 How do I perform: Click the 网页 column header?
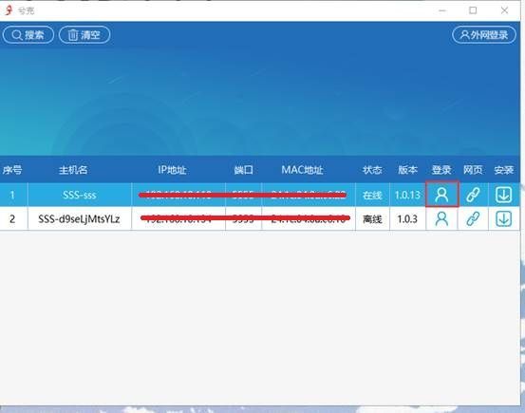473,170
